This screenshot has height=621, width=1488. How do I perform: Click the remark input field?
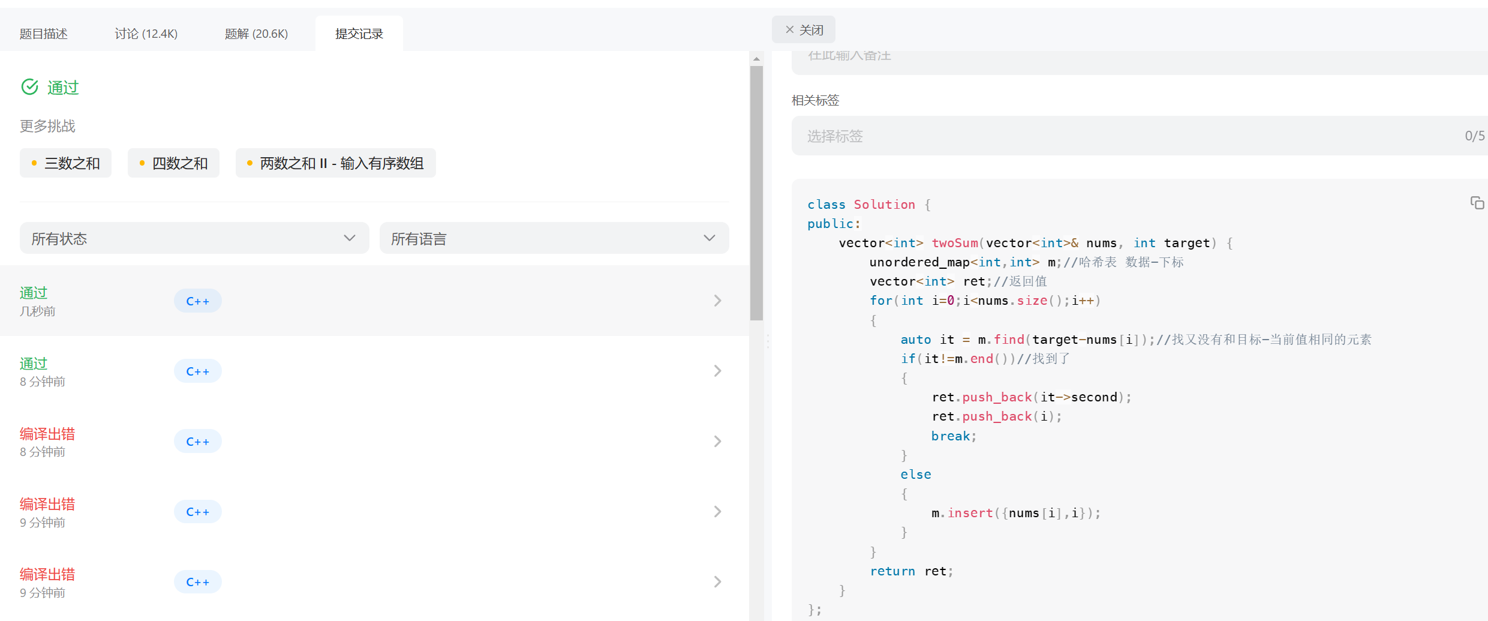[1140, 62]
